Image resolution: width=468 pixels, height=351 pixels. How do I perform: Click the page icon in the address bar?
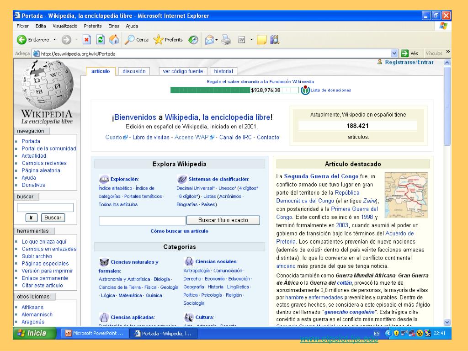click(36, 54)
